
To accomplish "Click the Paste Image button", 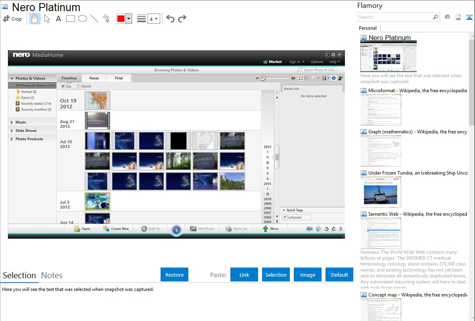I will pyautogui.click(x=307, y=275).
